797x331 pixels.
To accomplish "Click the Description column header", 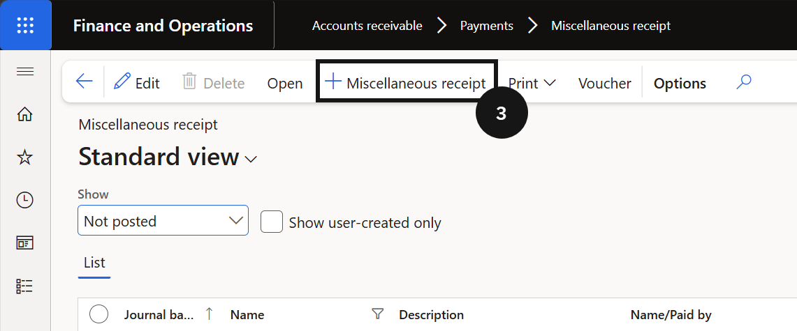I will (x=431, y=315).
